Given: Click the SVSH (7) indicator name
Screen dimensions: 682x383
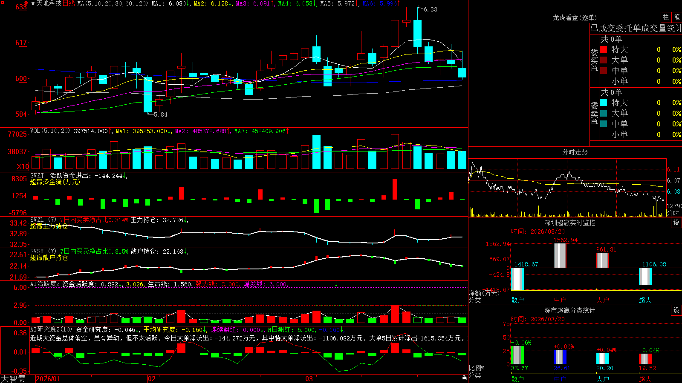Looking at the screenshot, I should tap(43, 252).
